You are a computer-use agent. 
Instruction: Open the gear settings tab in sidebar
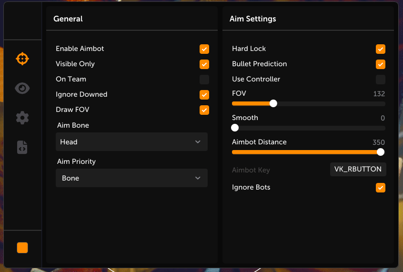tap(22, 118)
